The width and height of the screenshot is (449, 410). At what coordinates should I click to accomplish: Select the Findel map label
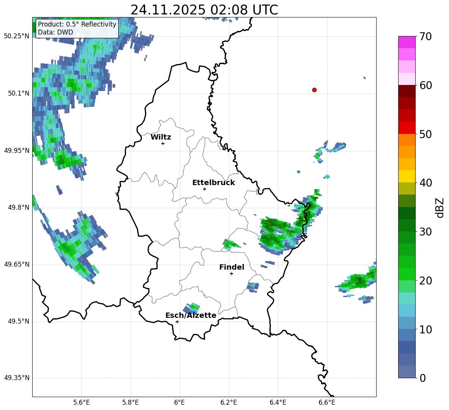[232, 267]
